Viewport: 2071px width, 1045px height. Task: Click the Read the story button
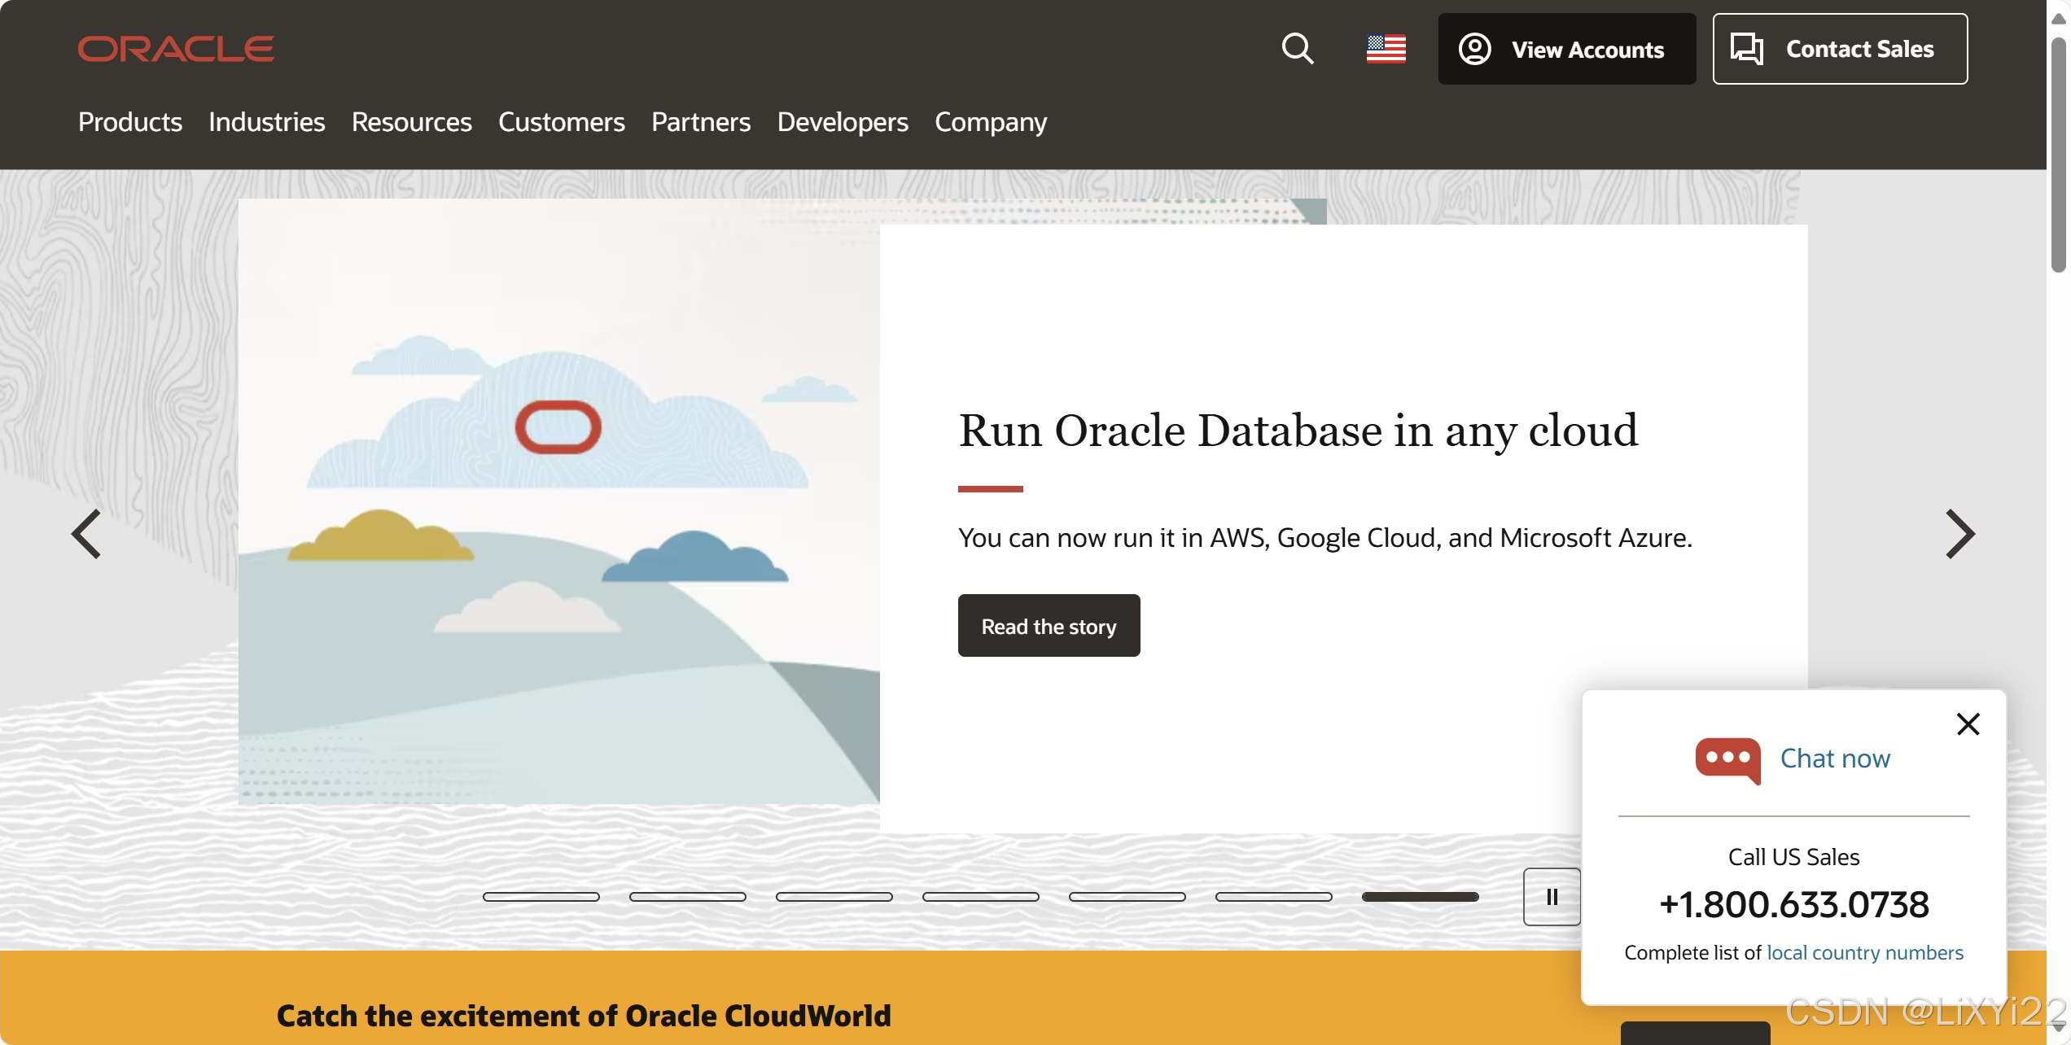coord(1049,625)
